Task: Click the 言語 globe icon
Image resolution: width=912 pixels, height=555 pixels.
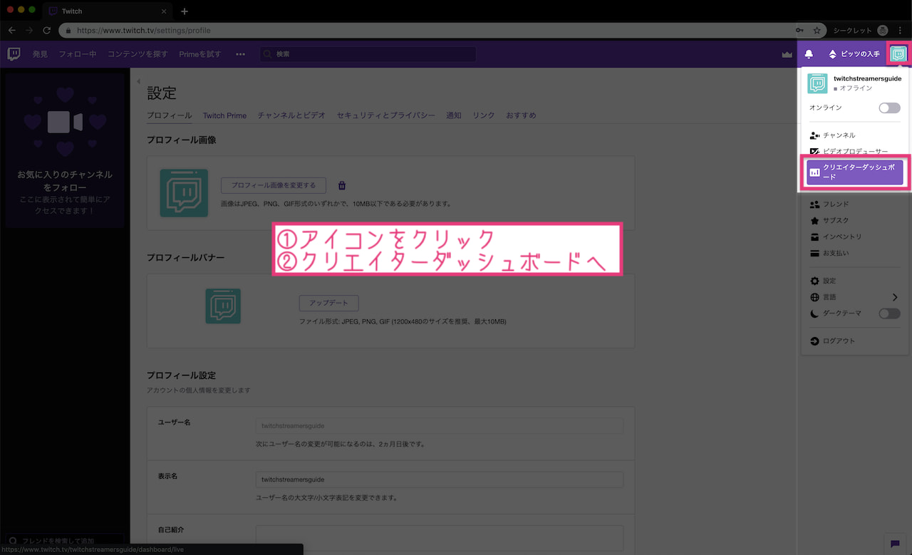Action: click(815, 297)
